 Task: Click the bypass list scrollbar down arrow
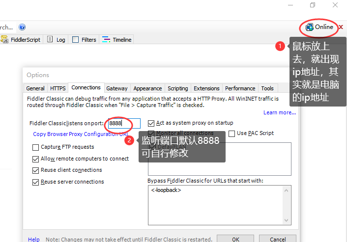point(286,220)
